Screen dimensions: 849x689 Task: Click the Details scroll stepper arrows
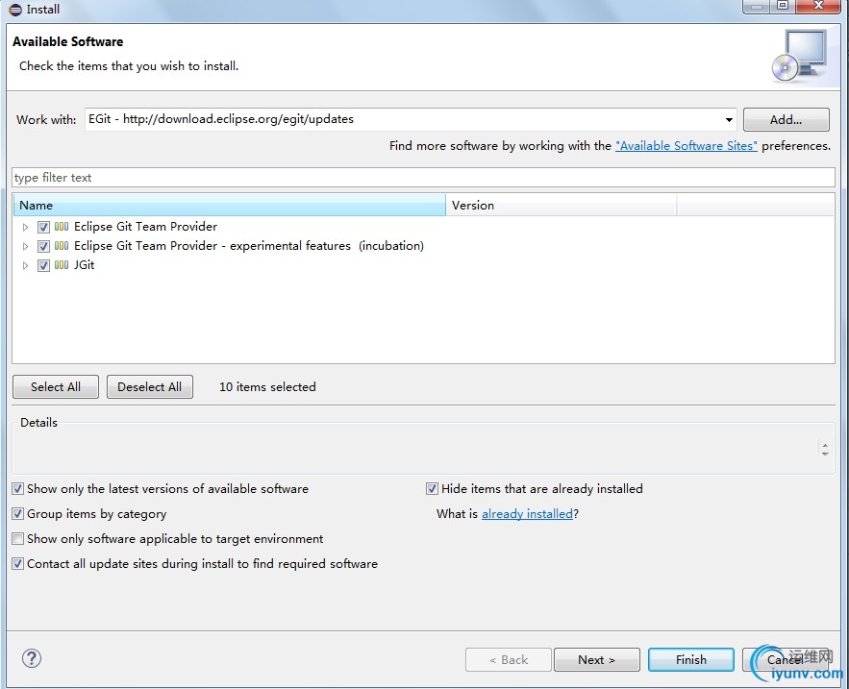(825, 449)
